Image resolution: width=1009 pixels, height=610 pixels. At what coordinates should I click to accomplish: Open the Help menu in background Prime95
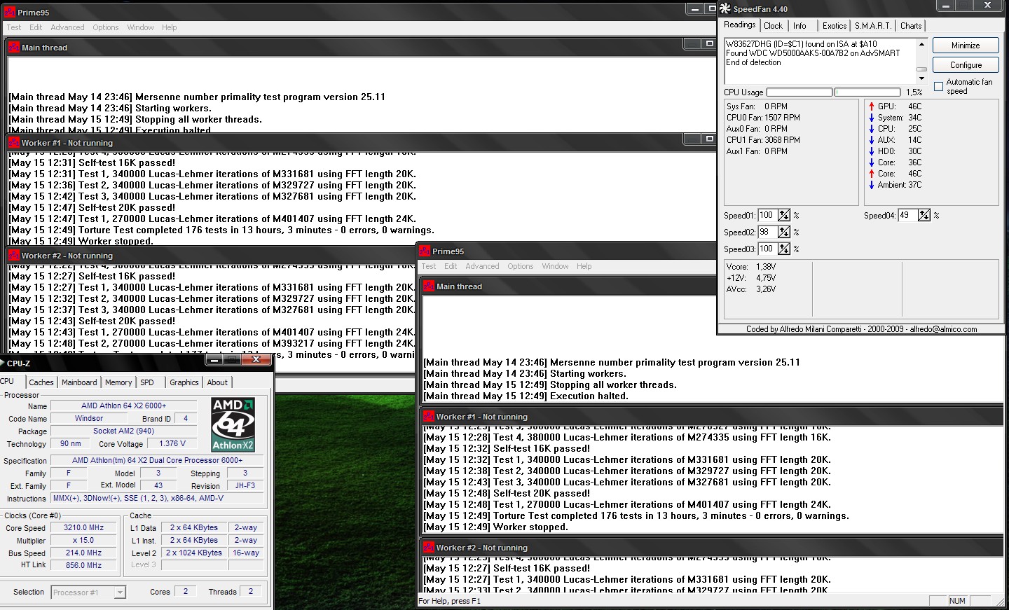[170, 27]
